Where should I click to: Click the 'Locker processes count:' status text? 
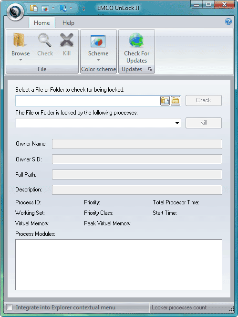pyautogui.click(x=179, y=307)
